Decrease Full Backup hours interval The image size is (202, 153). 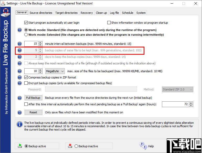191,105
